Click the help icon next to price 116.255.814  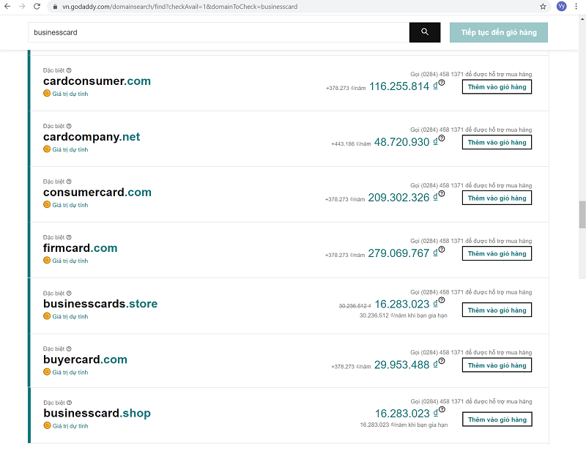pos(442,83)
